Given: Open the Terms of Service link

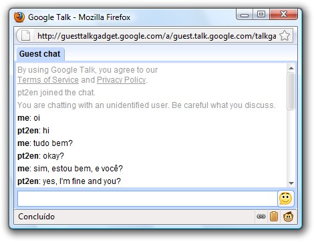Looking at the screenshot, I should coord(48,80).
